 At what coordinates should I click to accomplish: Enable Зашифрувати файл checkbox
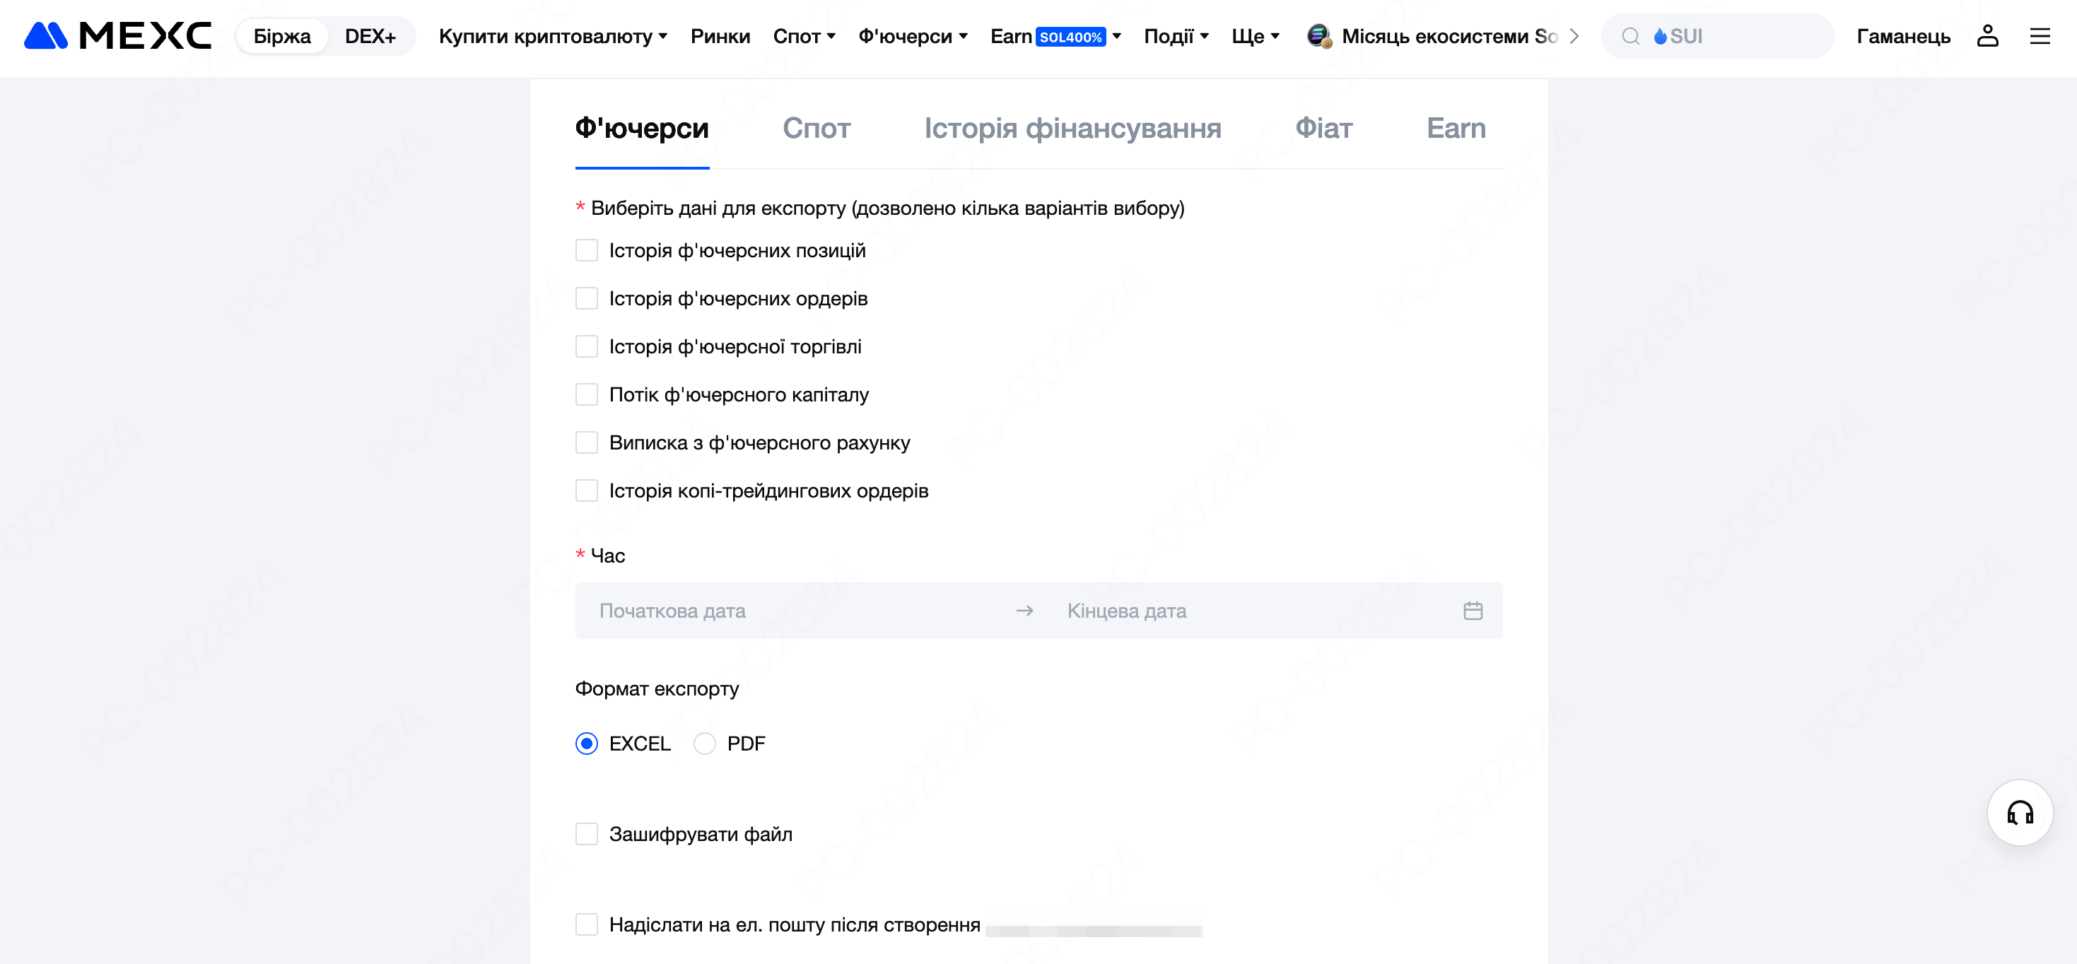pos(586,833)
